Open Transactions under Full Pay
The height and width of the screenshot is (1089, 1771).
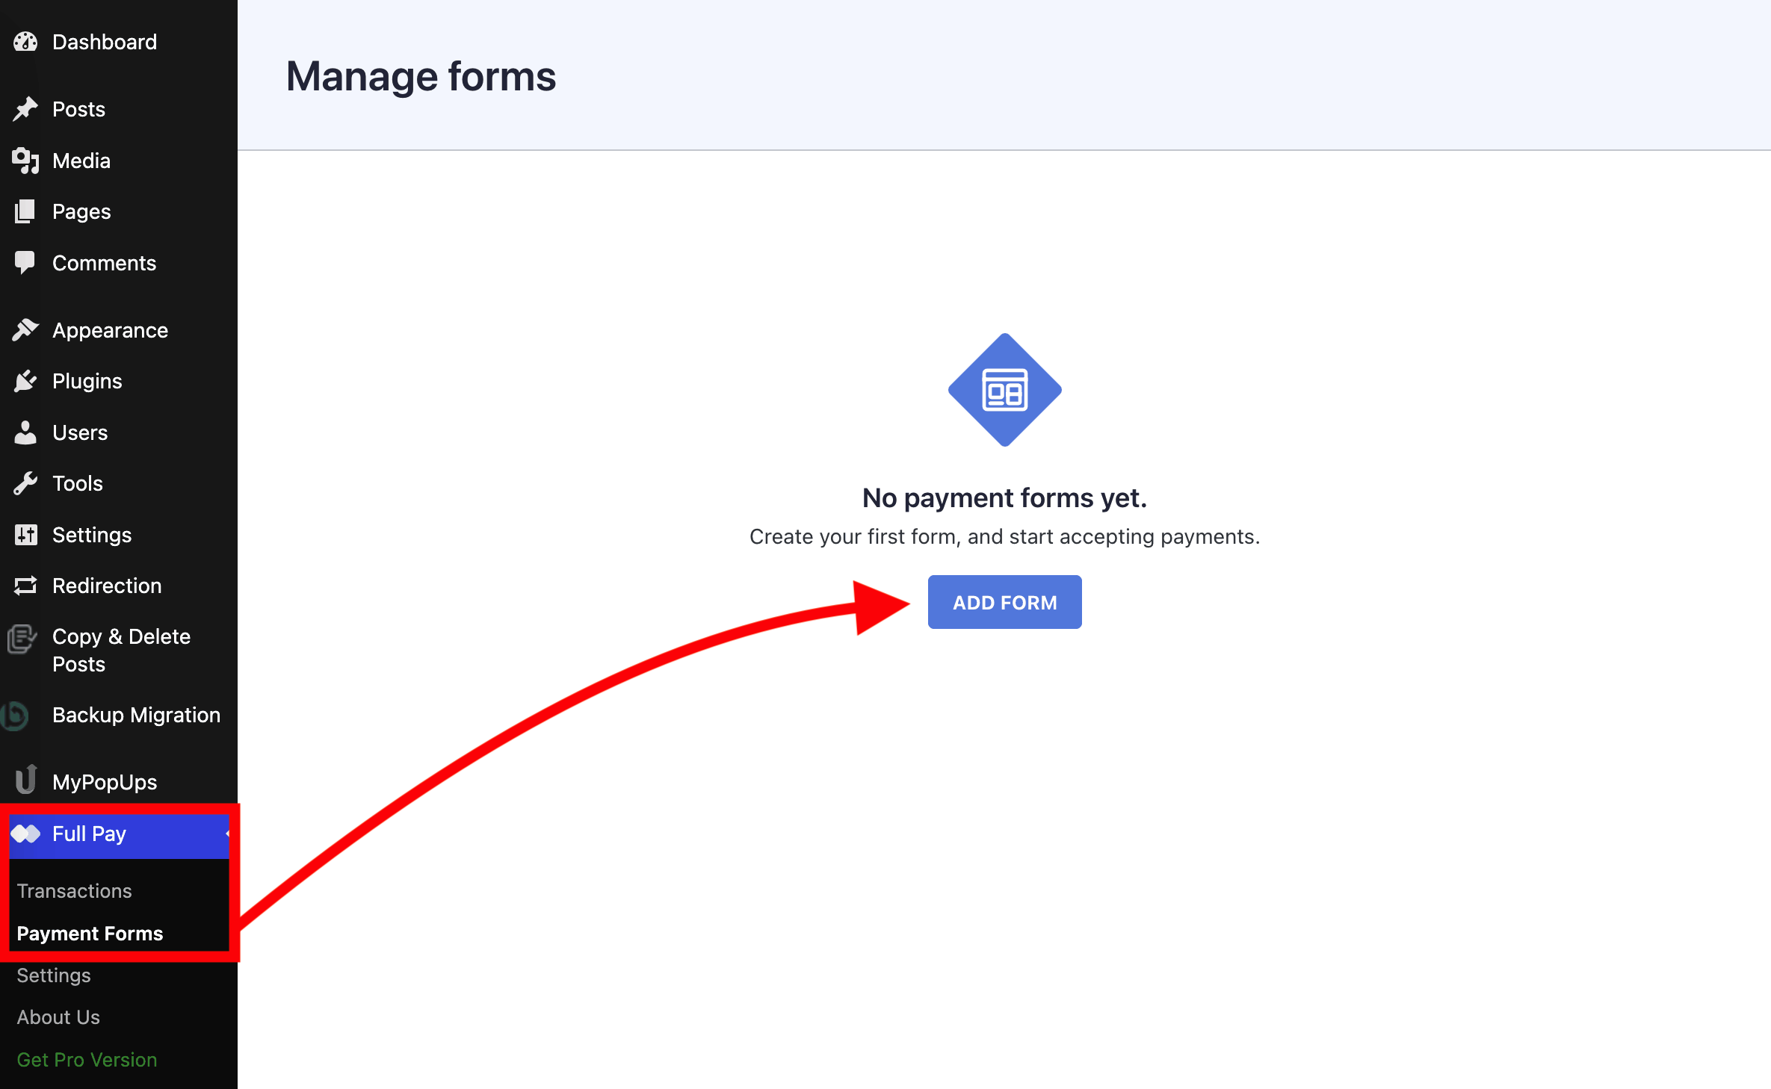click(x=74, y=890)
